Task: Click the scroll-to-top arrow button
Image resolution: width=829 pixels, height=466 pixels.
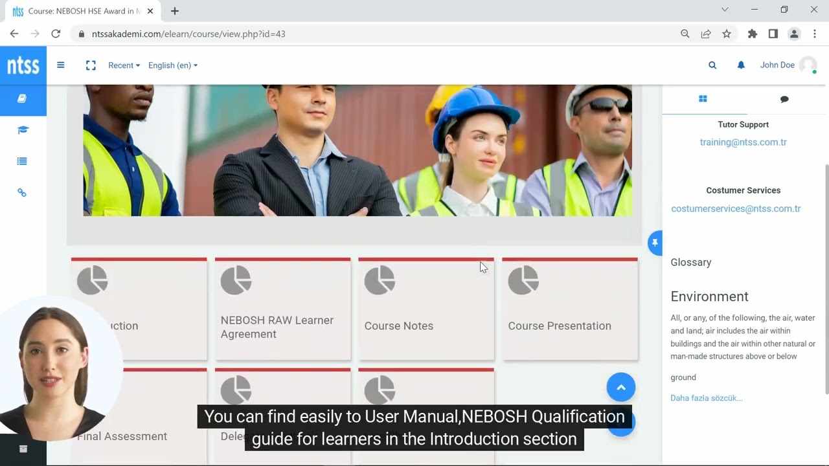Action: [621, 387]
